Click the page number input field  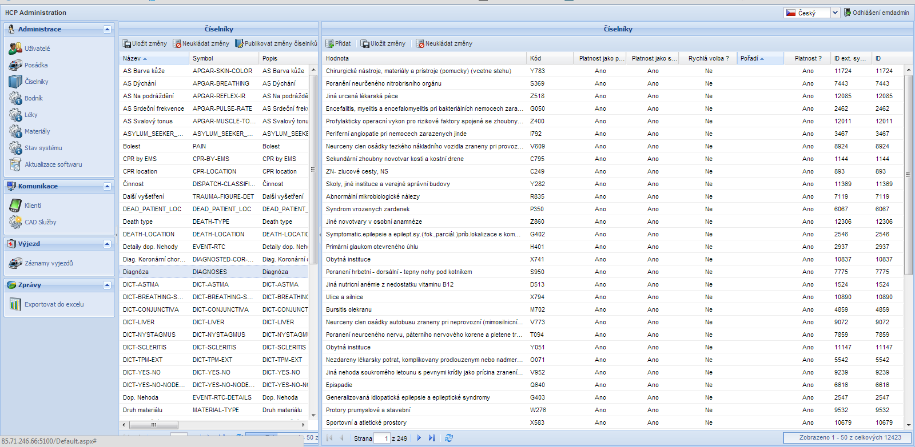click(x=382, y=438)
